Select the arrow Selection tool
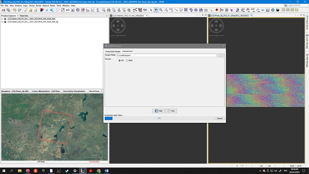Screen dimensions: 309x174 click(x=151, y=10)
